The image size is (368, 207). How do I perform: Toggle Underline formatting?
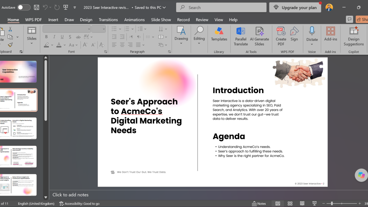tap(62, 37)
